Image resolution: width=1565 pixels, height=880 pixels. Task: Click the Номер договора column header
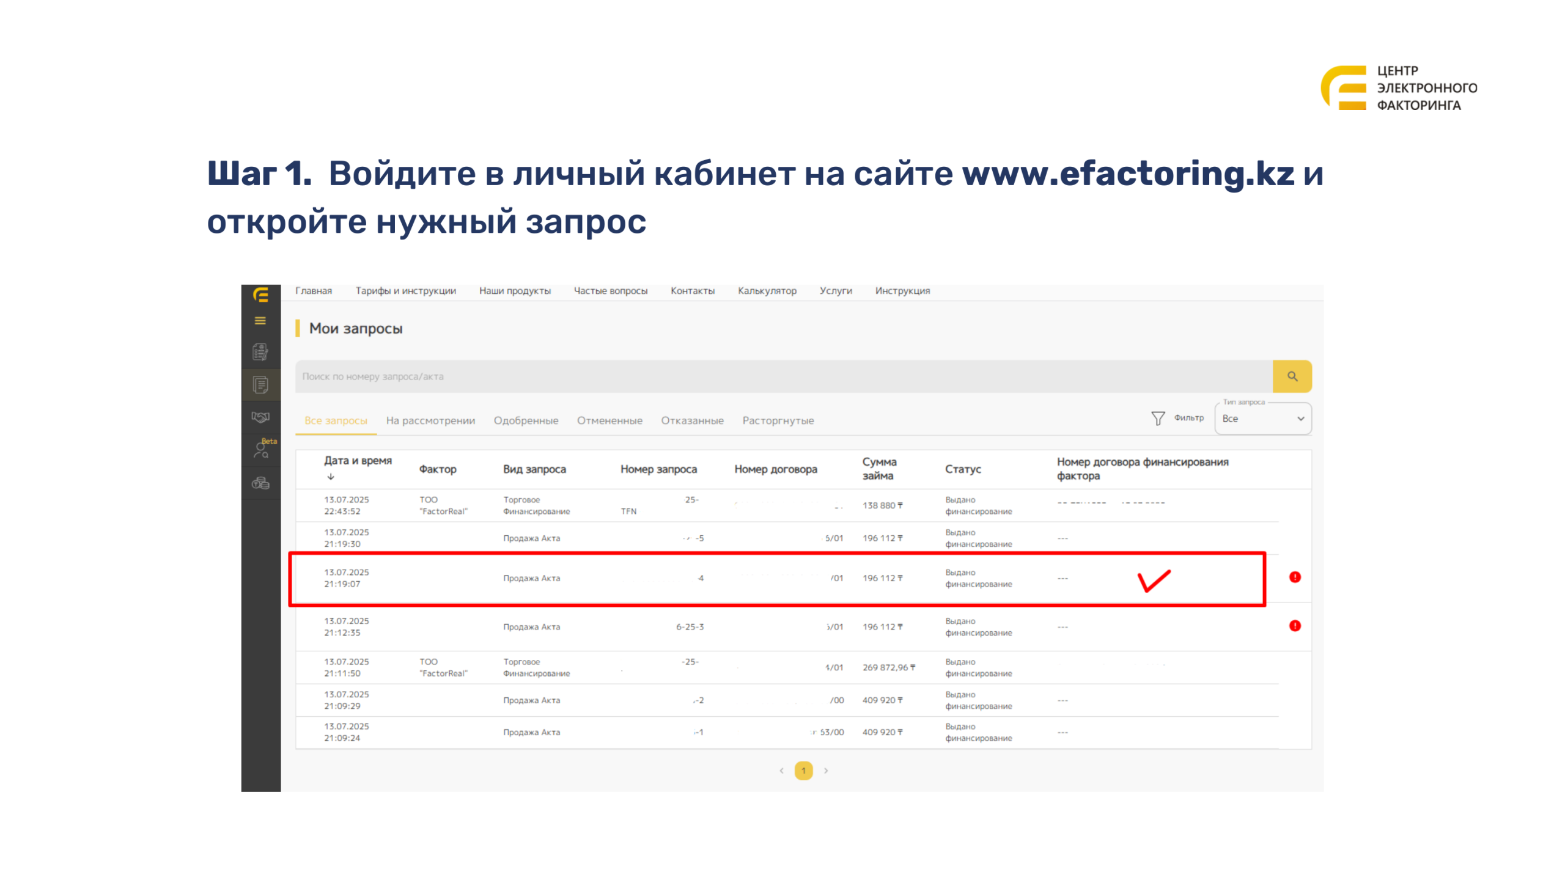[x=775, y=469]
